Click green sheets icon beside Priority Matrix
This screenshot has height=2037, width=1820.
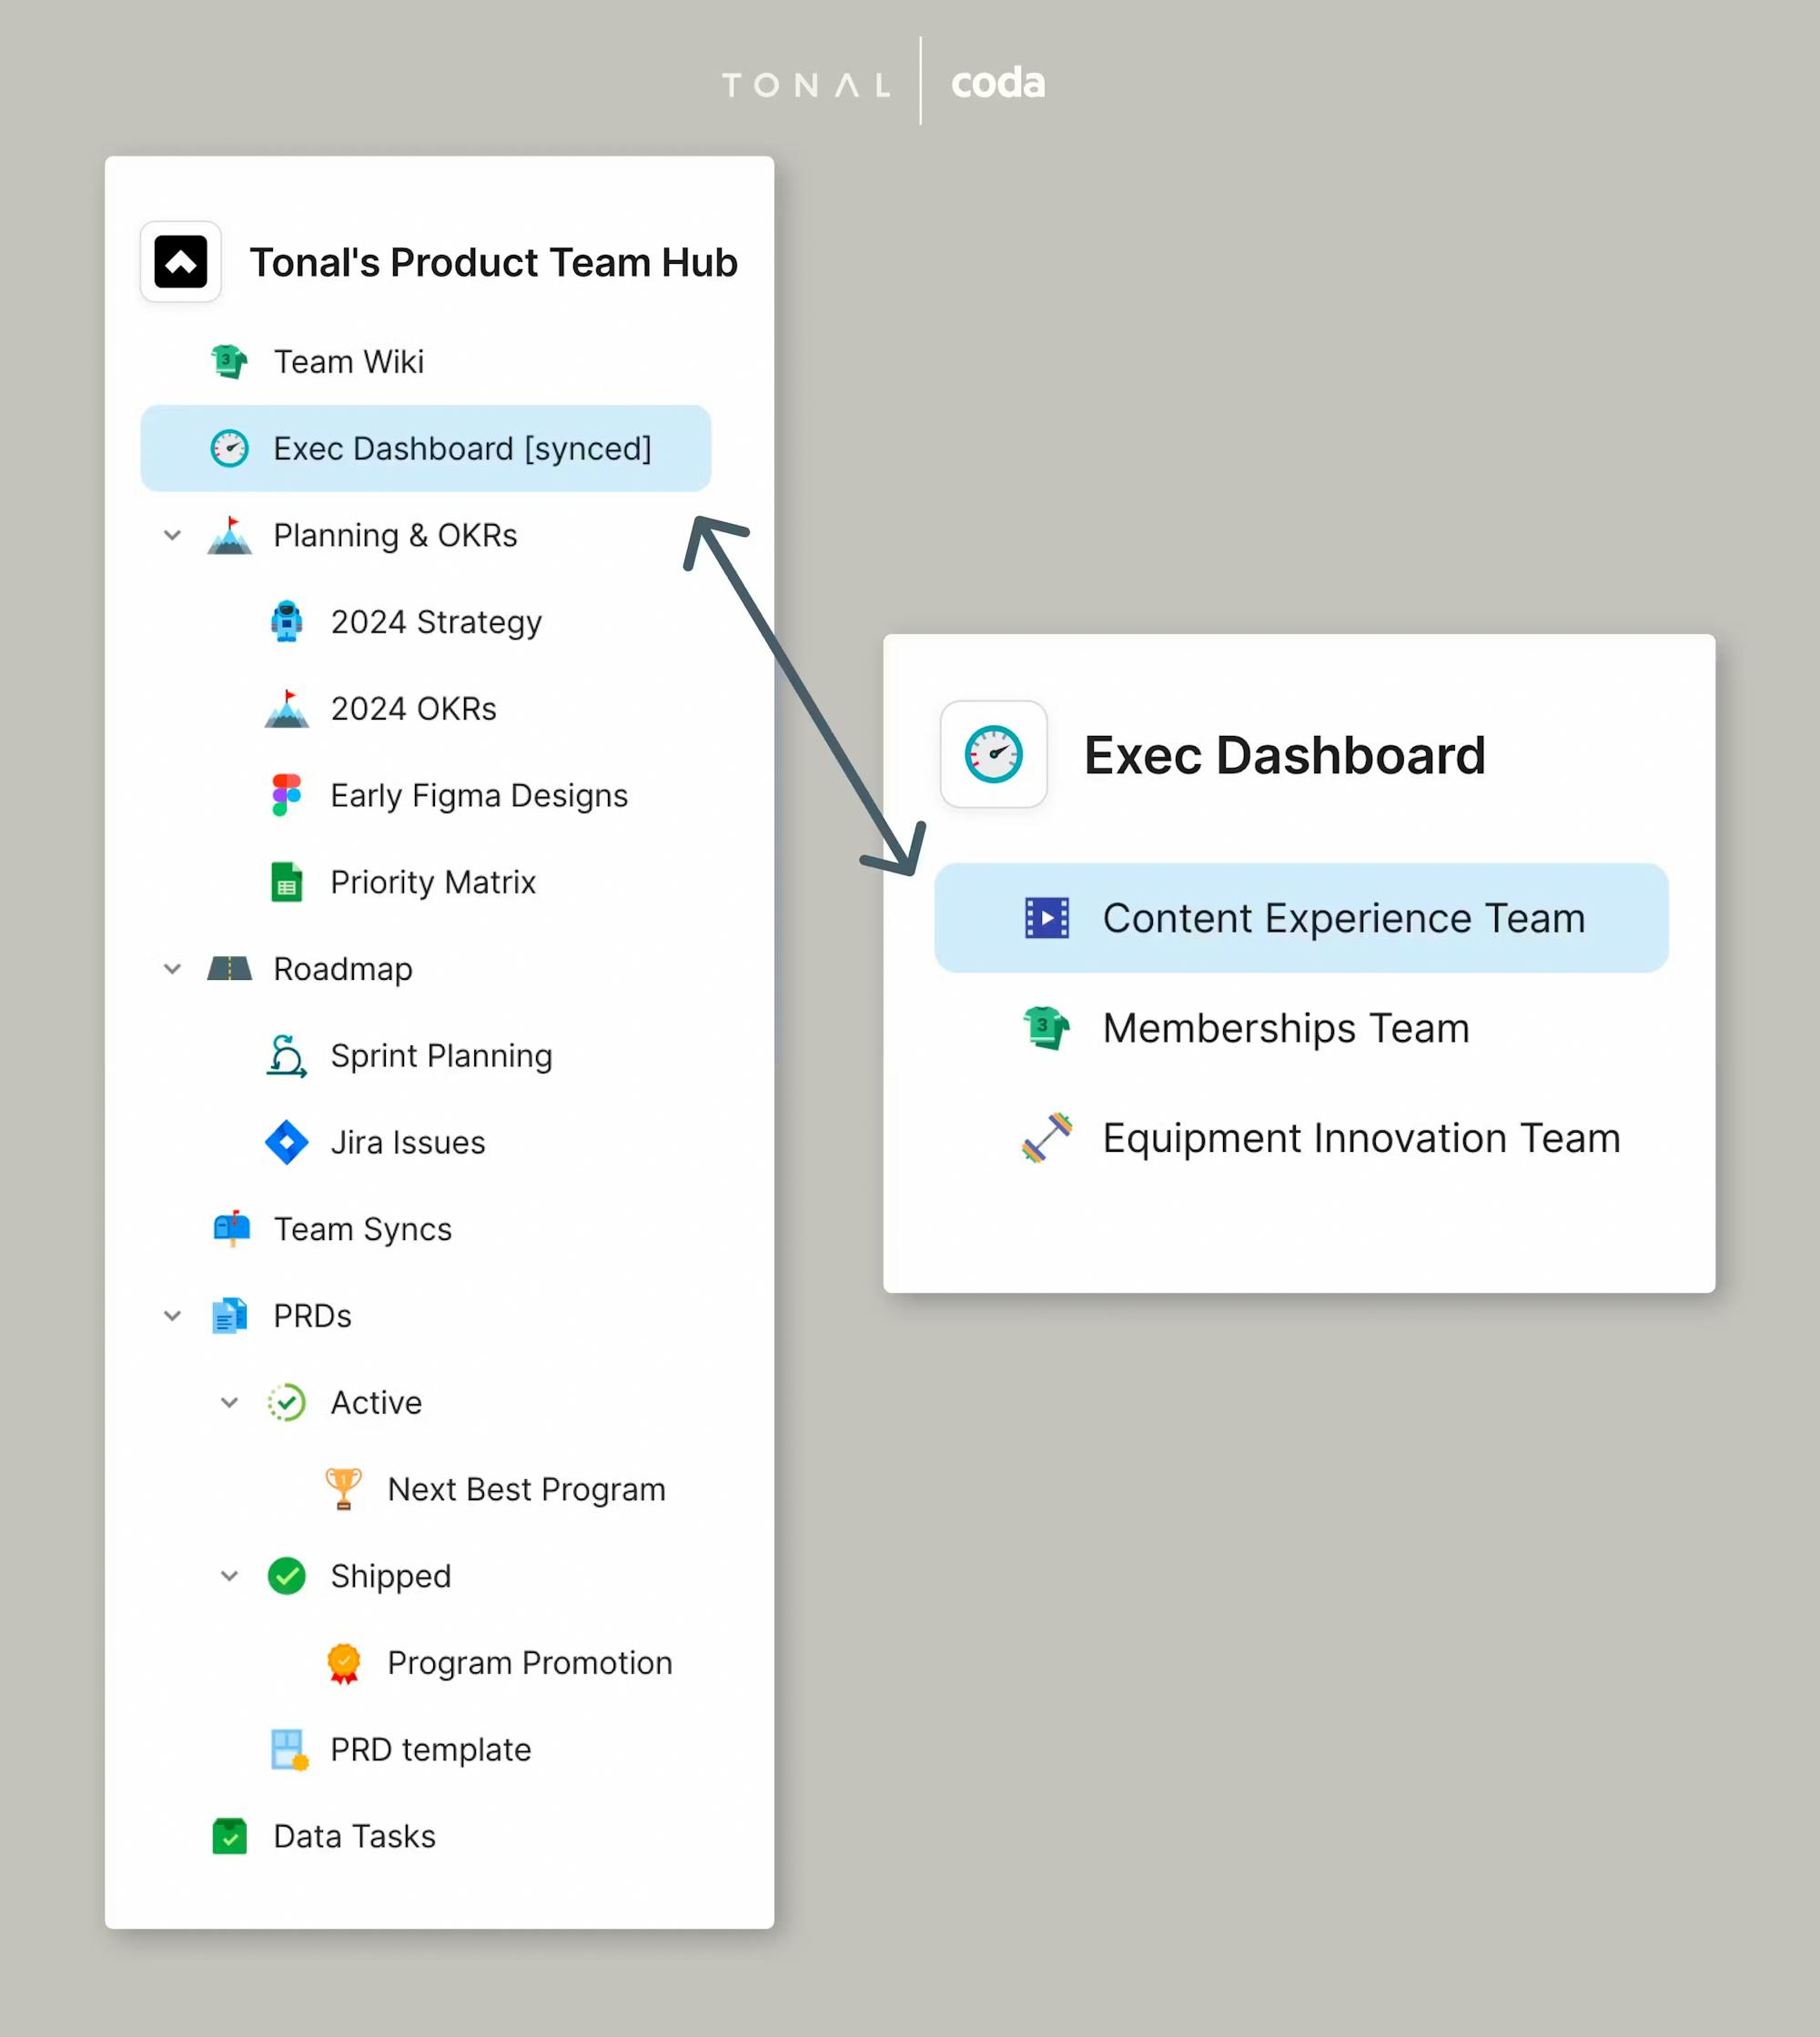(287, 882)
